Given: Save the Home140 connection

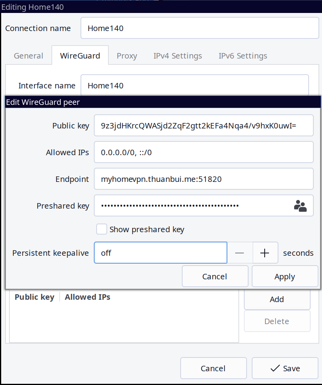Looking at the screenshot, I should [x=285, y=368].
